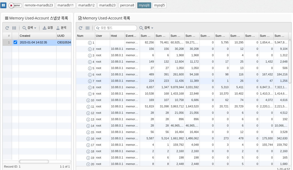Uncheck the 2023-01-04 14:02:35 snapshot checkbox
293x170 pixels.
[15, 42]
